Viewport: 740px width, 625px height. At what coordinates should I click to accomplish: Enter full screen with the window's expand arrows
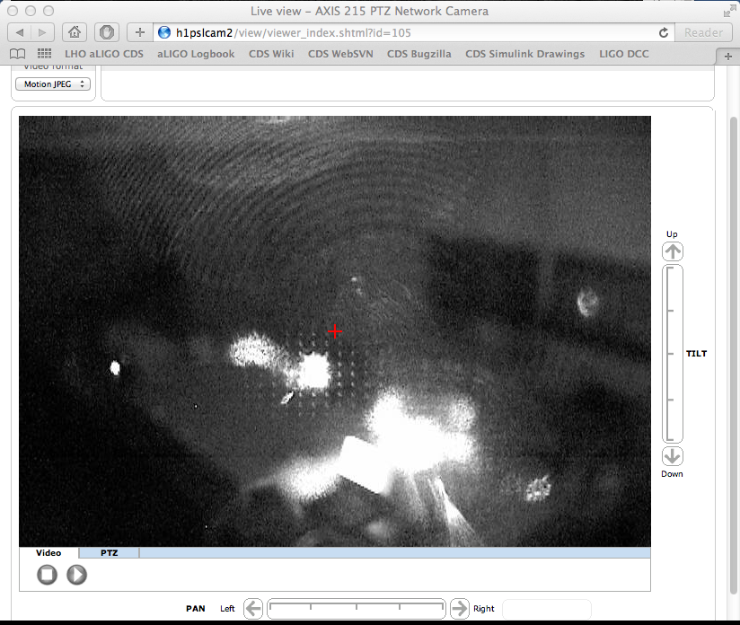[729, 11]
